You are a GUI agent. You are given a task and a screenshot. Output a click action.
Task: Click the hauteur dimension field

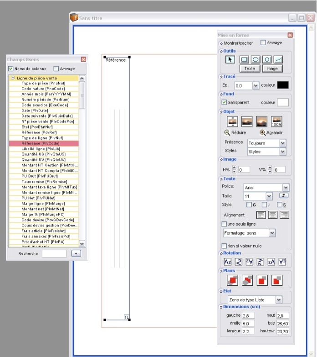click(283, 331)
